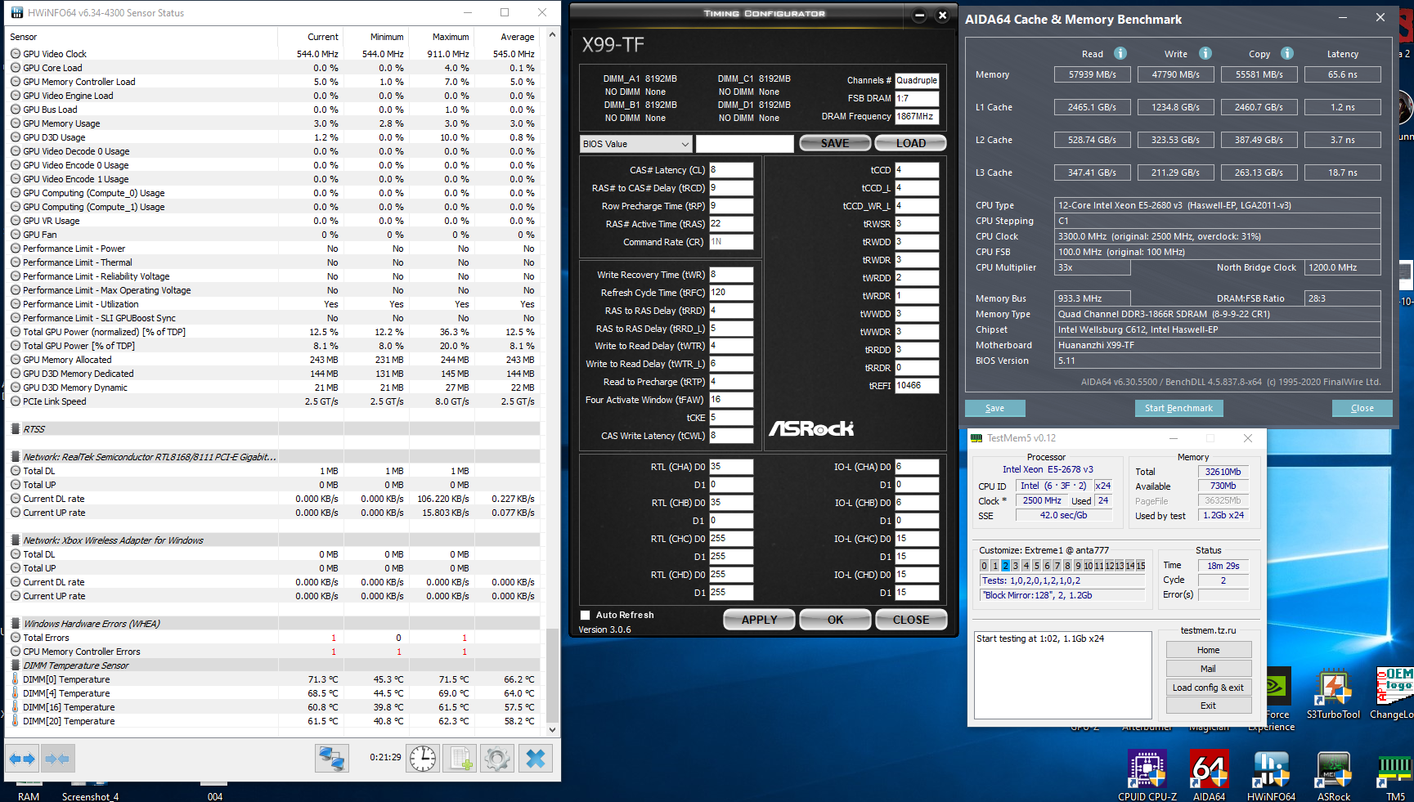This screenshot has height=802, width=1414.
Task: Click the thermometer icon beside DIMM[20] Temperature
Action: (x=16, y=721)
